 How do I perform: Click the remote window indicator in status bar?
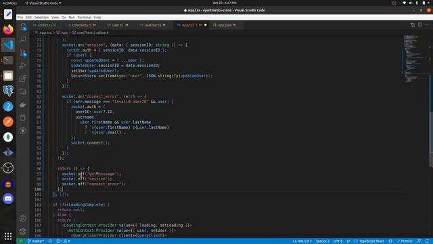(20, 241)
